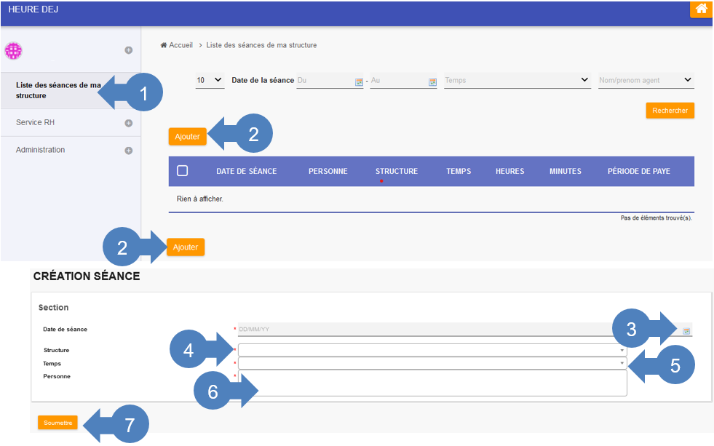Open the Nom/prenom agent dropdown
Image resolution: width=714 pixels, height=446 pixels.
[x=646, y=80]
